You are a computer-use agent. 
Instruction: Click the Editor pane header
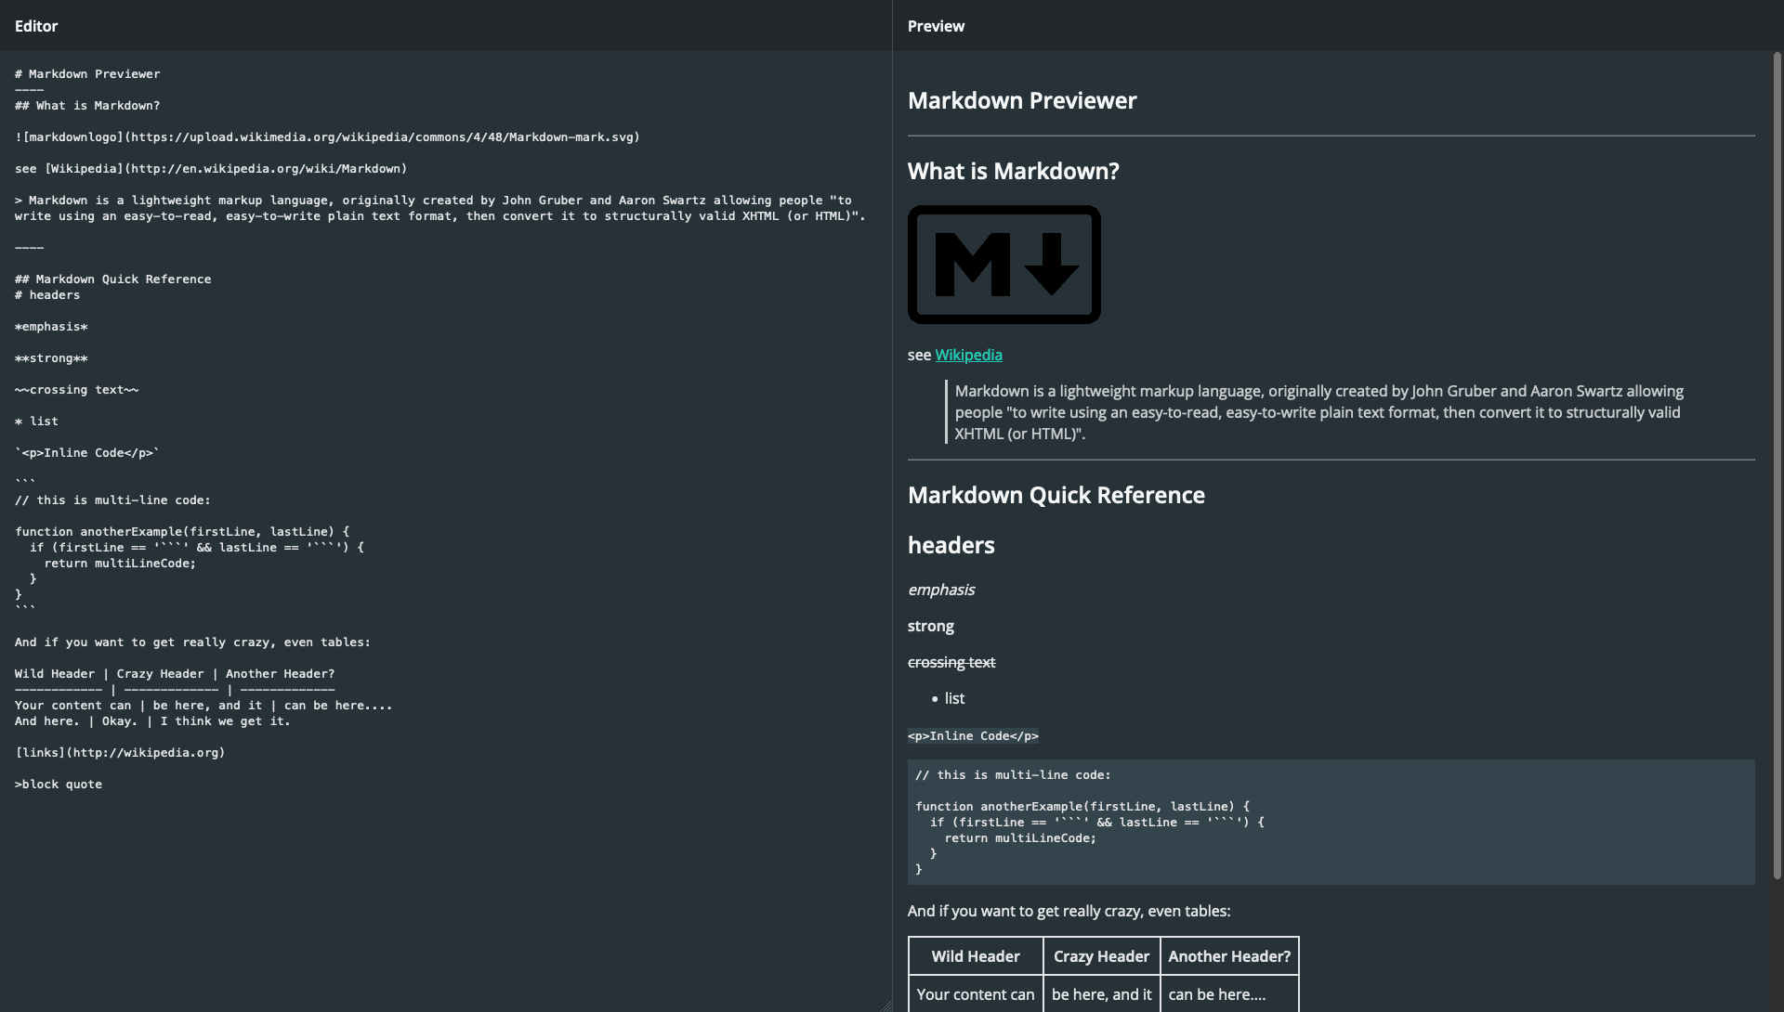pyautogui.click(x=36, y=26)
